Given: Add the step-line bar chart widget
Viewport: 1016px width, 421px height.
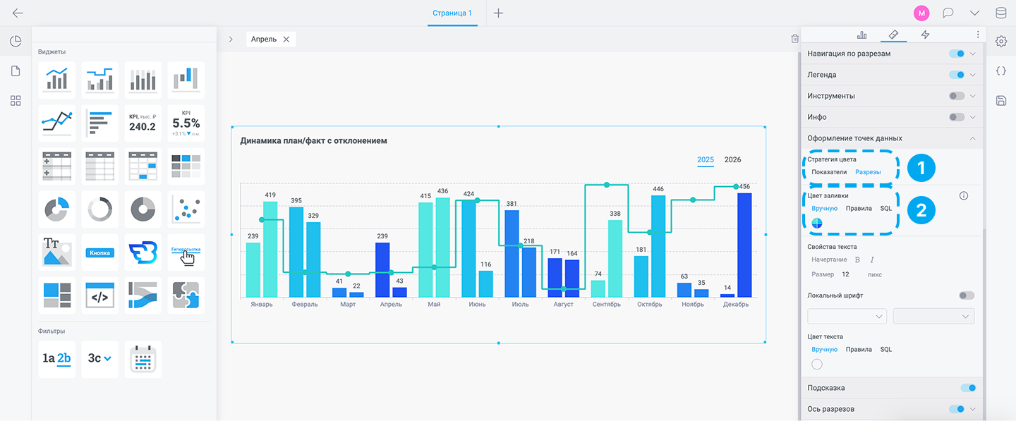Looking at the screenshot, I should pos(100,80).
